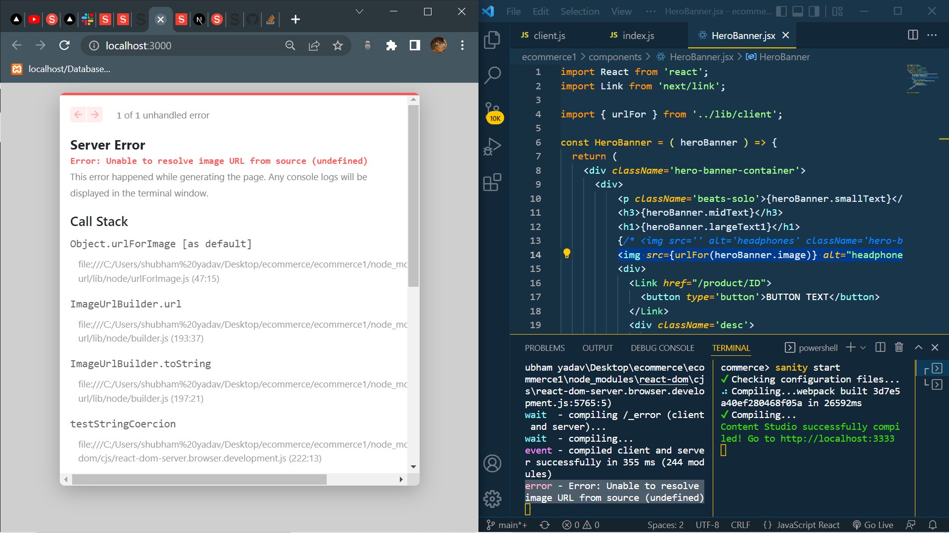949x533 pixels.
Task: Open the terminal launch profile dropdown
Action: [x=863, y=347]
